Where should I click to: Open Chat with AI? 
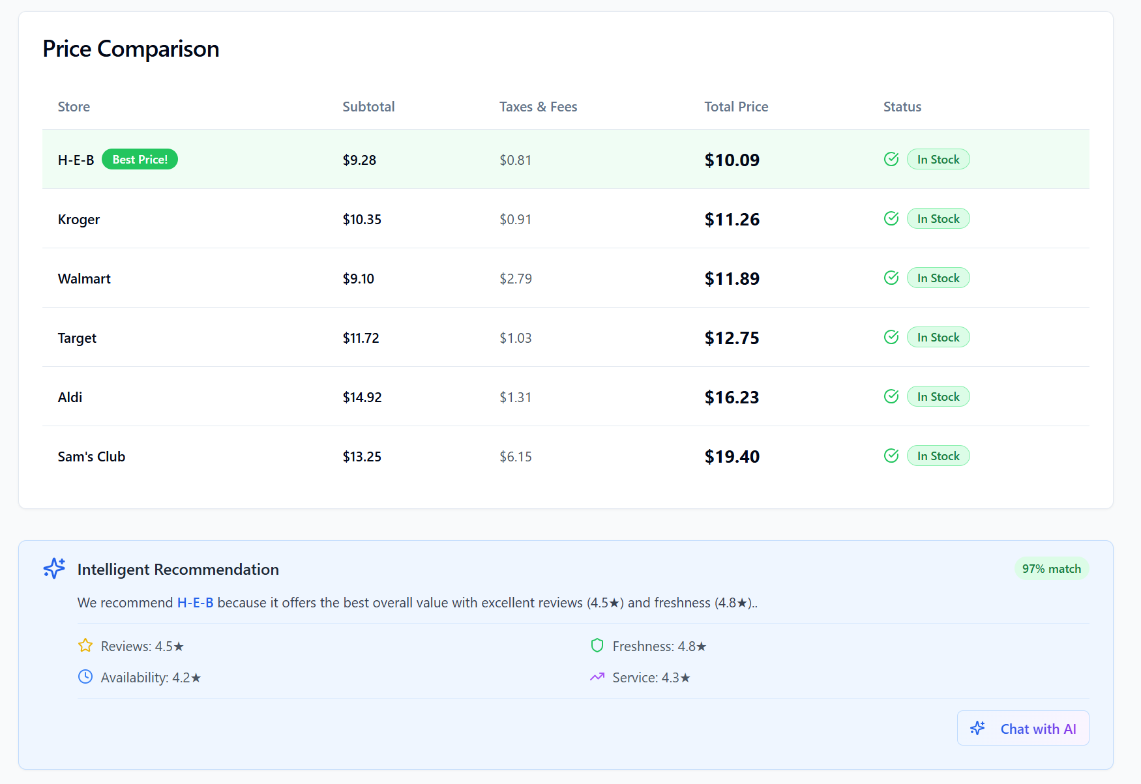click(1022, 728)
